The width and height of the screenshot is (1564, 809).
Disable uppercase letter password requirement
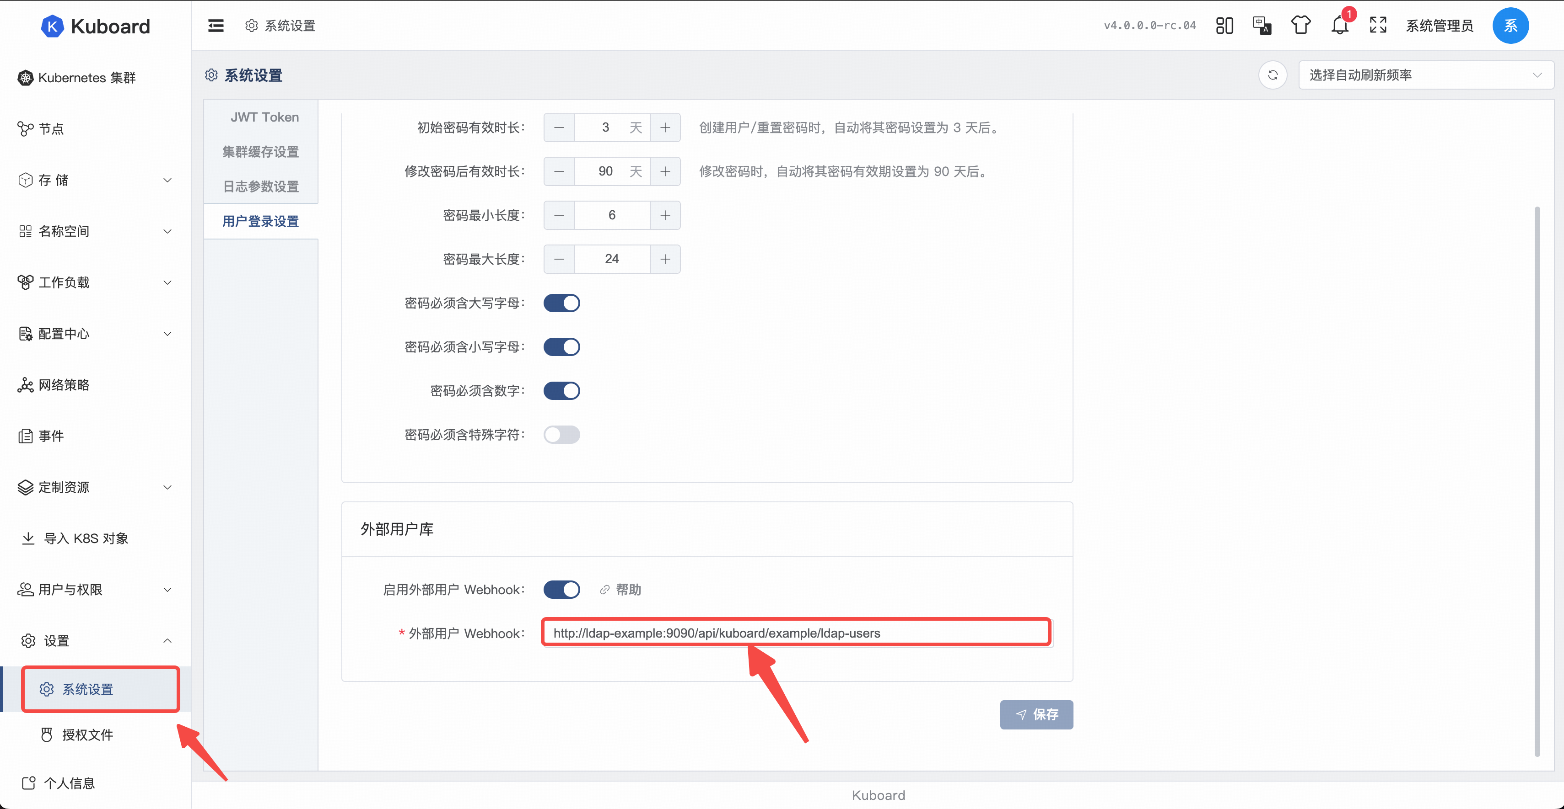pos(561,303)
